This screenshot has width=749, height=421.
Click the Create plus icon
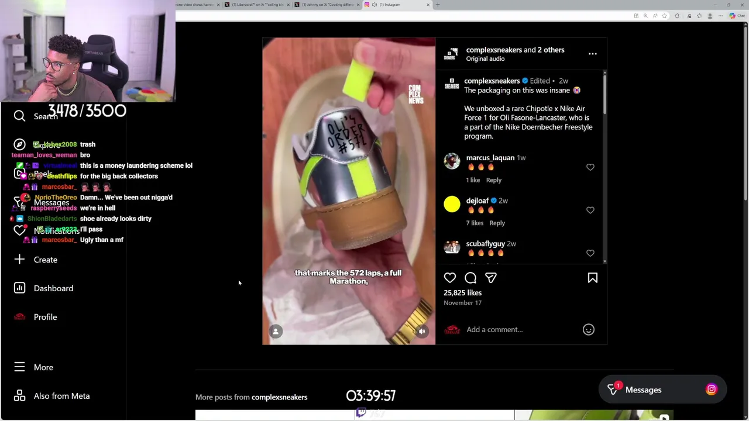pos(19,259)
